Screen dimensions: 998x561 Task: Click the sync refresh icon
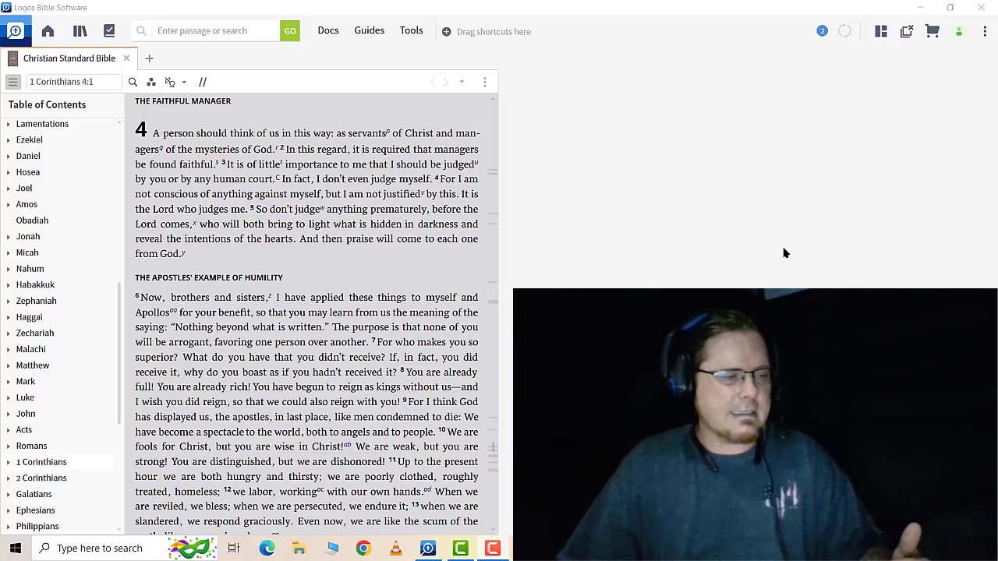845,31
